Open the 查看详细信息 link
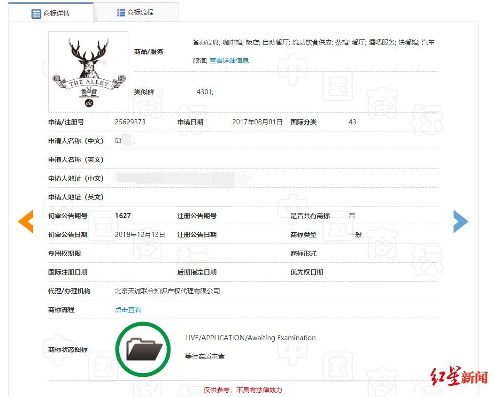493x397 pixels. coord(229,61)
